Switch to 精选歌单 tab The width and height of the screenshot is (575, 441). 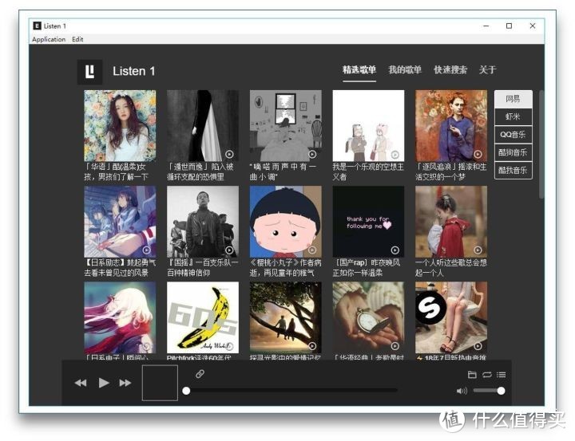coord(359,69)
